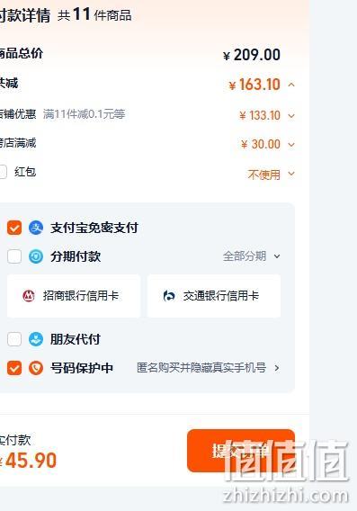The image size is (357, 511).
Task: Enable the 分期付款 checkbox
Action: pos(14,256)
